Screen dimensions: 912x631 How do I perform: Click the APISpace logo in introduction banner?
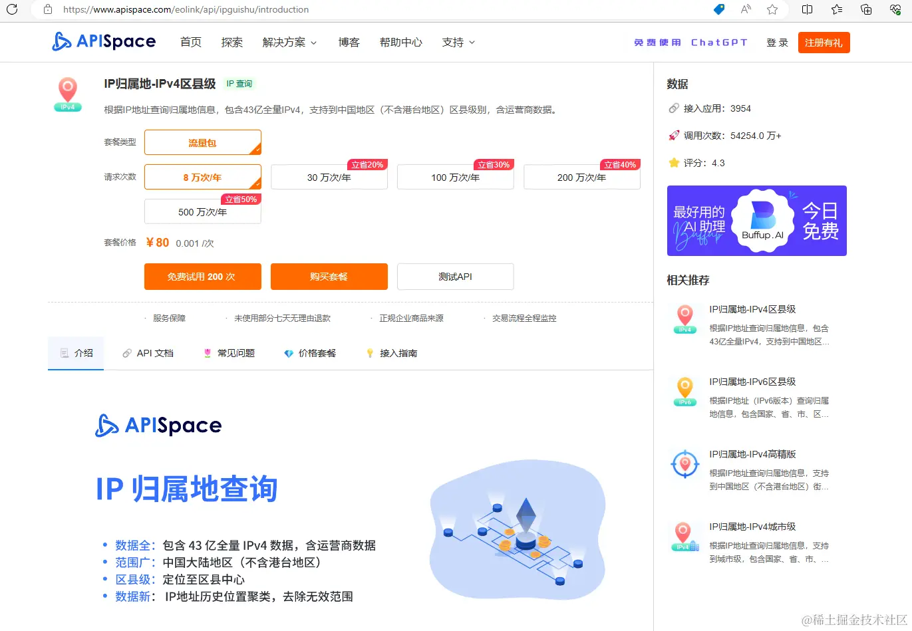pos(158,425)
